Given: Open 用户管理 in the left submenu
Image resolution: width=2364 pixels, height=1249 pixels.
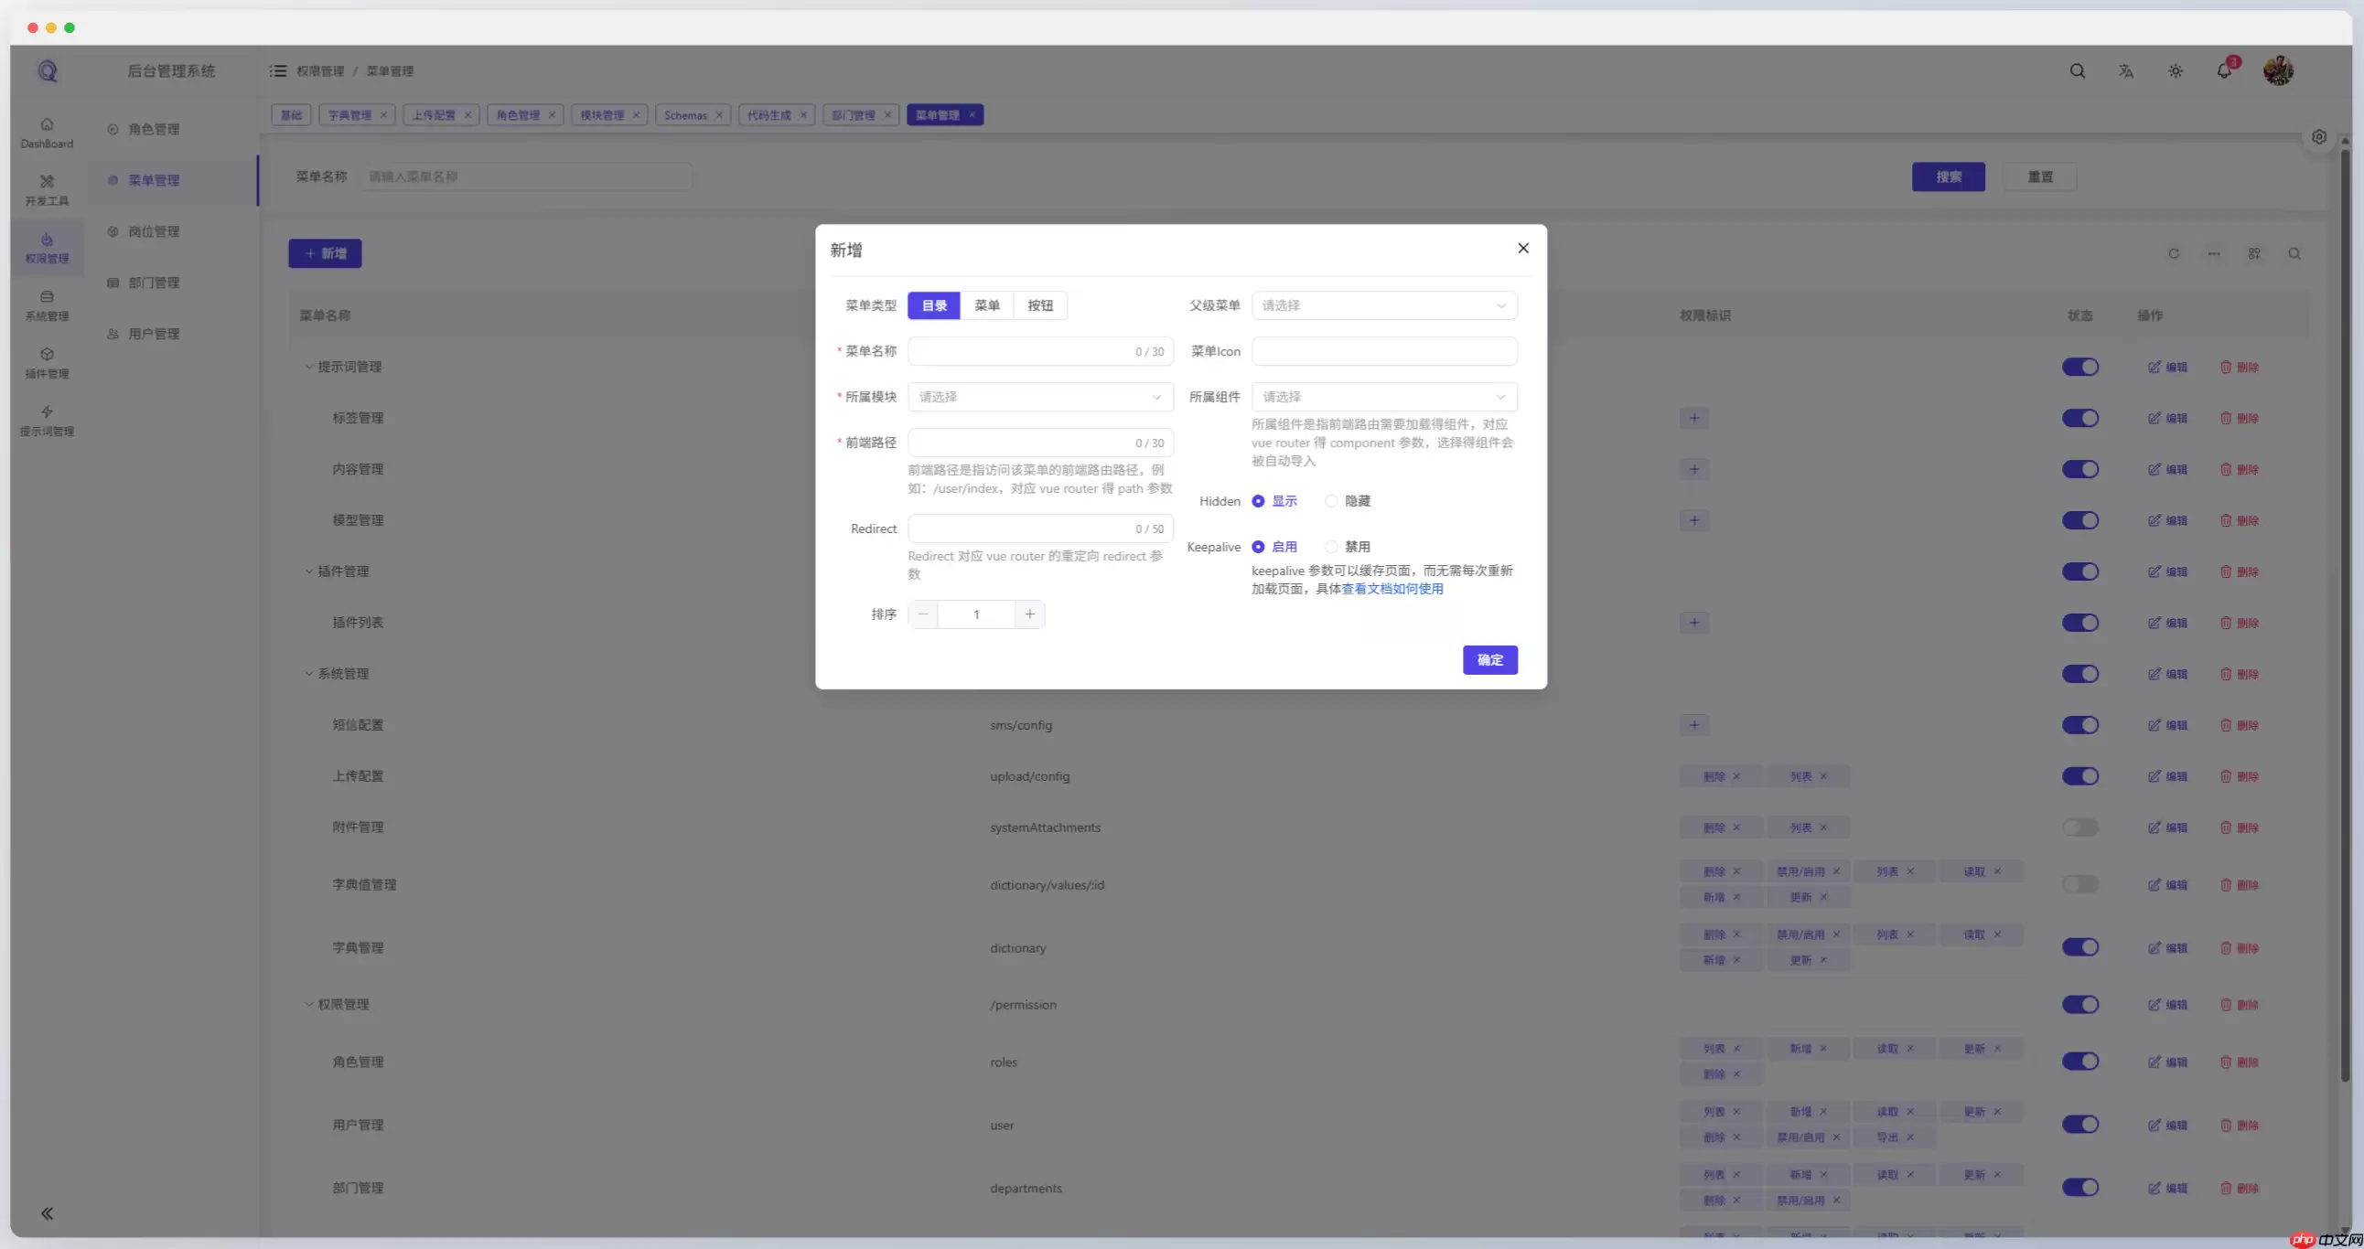Looking at the screenshot, I should pyautogui.click(x=155, y=334).
